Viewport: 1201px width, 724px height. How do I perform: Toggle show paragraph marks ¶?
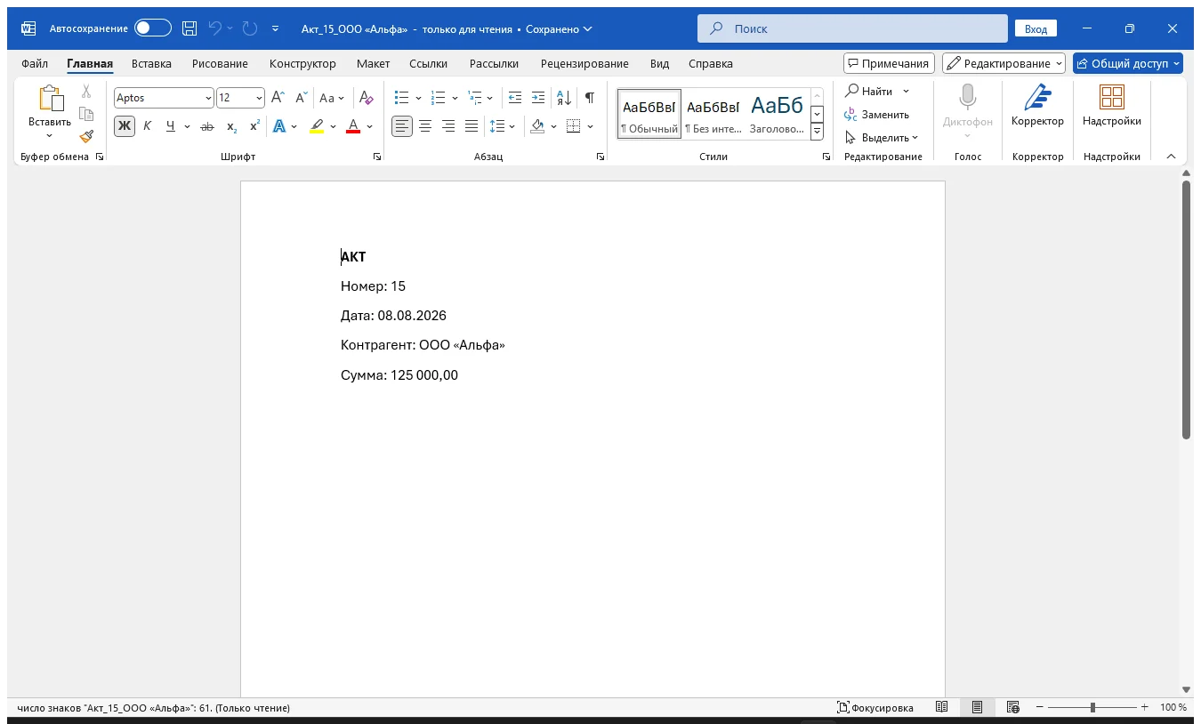tap(589, 98)
